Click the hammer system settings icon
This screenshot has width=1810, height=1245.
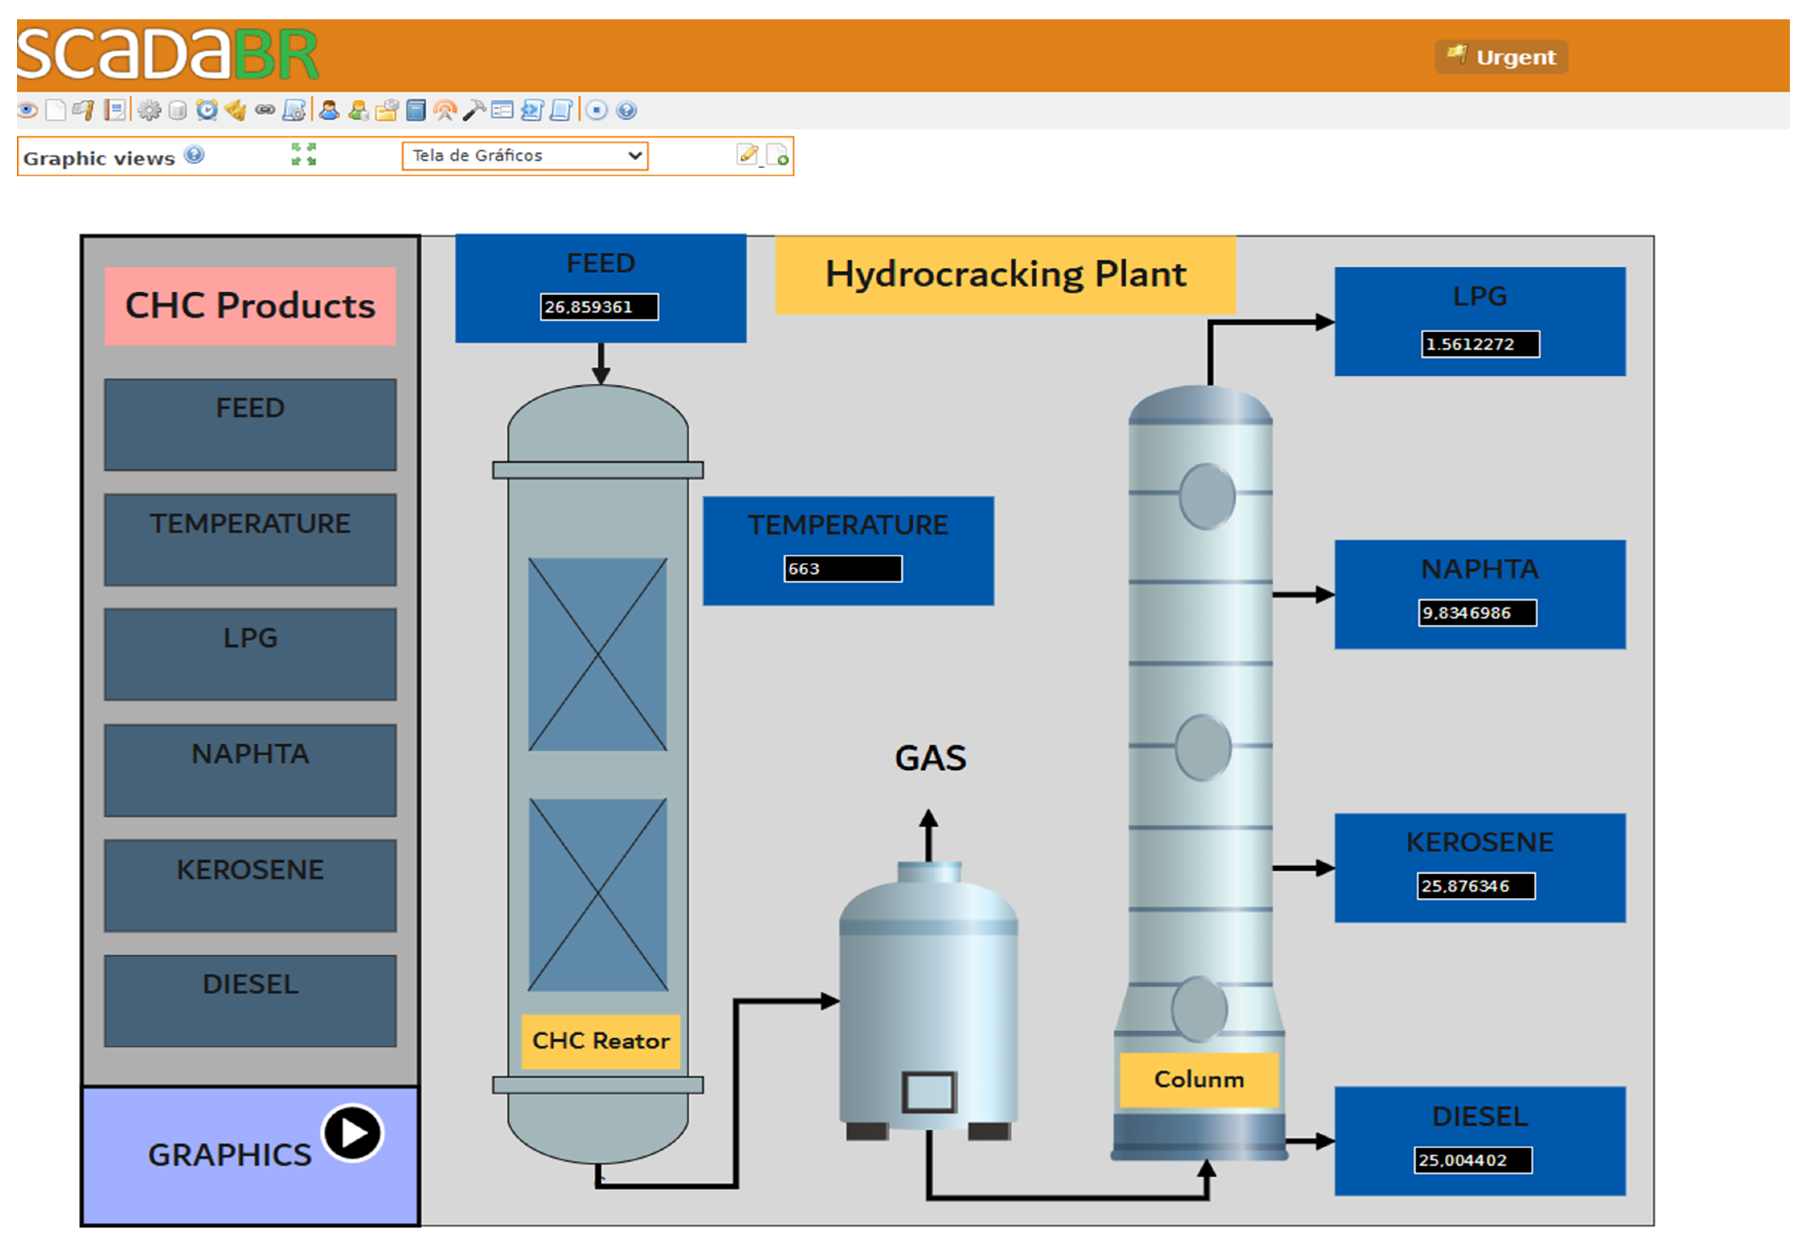tap(473, 110)
